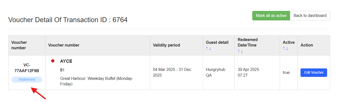Sort Guest detail ascending with up arrow
Viewport: 358px width, 102px height.
point(207,49)
